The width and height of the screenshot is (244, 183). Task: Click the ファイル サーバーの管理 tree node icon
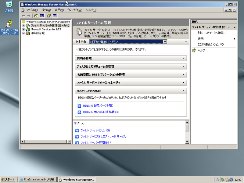pyautogui.click(x=28, y=25)
